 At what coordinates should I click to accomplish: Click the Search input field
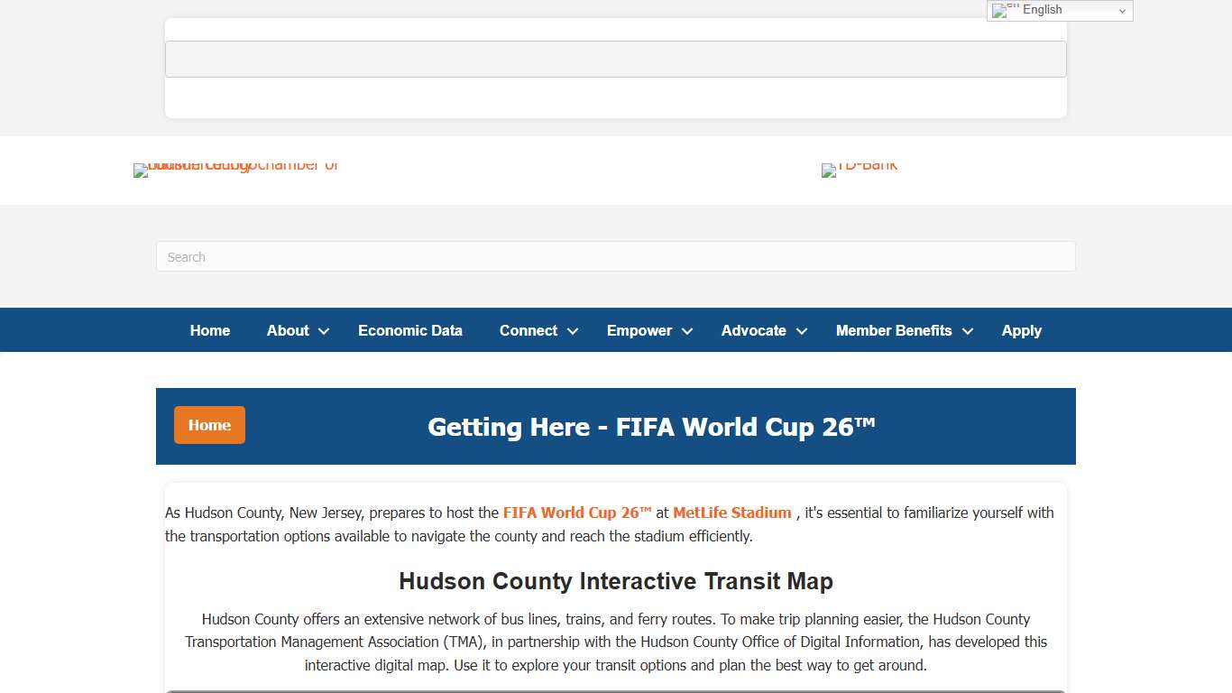(x=615, y=256)
